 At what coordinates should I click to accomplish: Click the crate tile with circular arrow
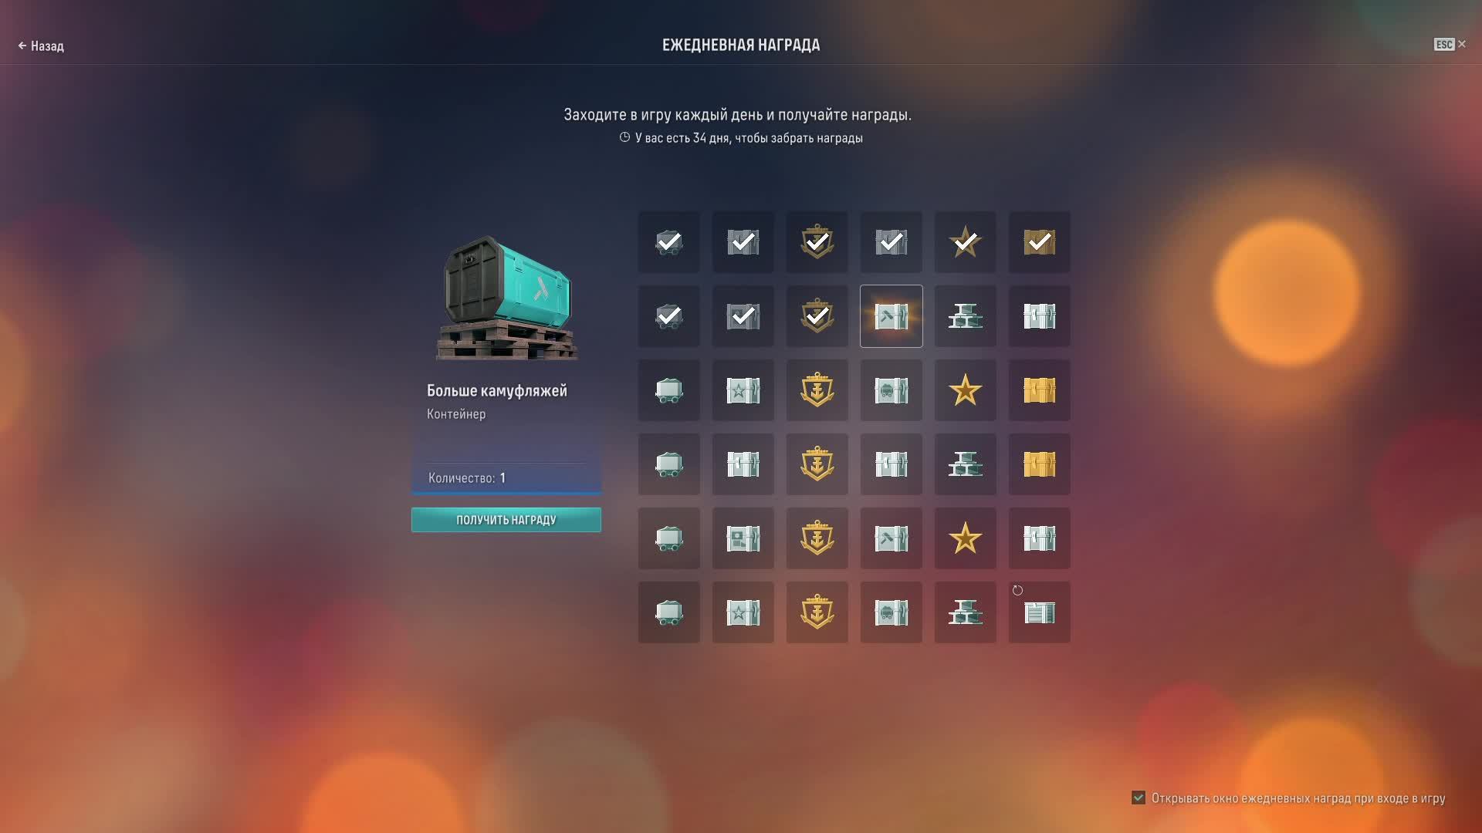click(1039, 612)
